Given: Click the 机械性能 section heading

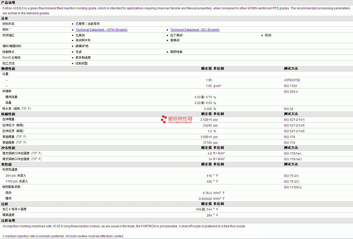Looking at the screenshot, I should point(8,114).
